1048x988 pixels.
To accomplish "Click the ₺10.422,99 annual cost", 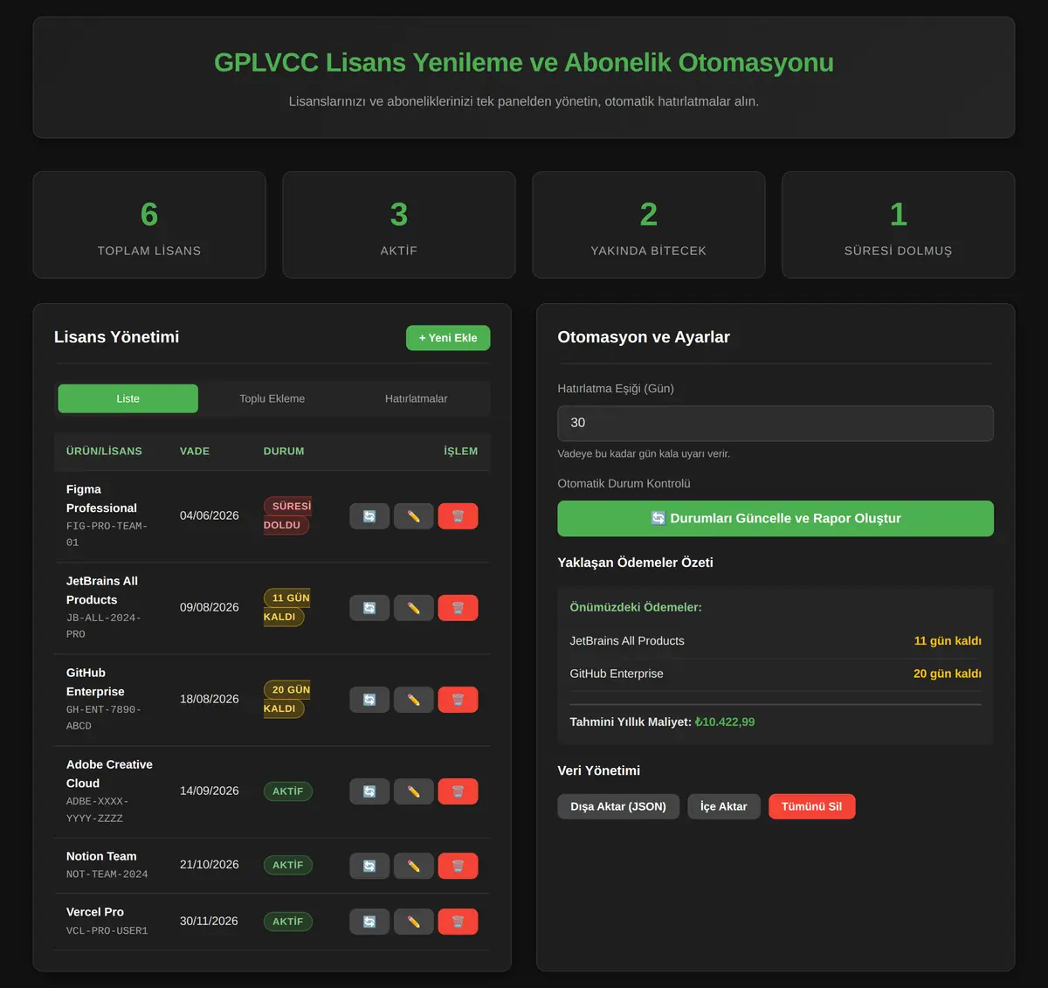I will point(725,722).
